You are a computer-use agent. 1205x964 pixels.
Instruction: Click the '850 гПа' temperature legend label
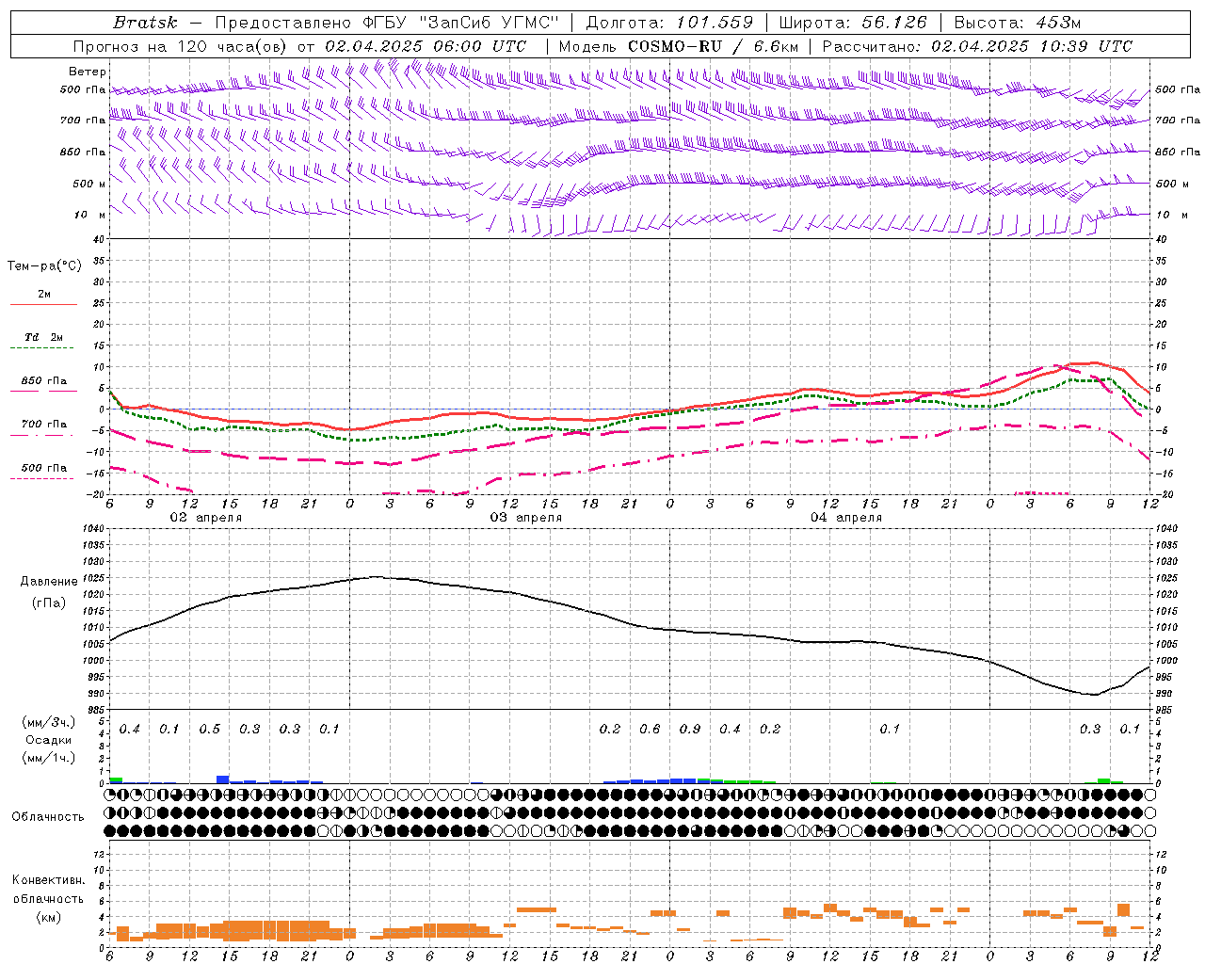44,380
